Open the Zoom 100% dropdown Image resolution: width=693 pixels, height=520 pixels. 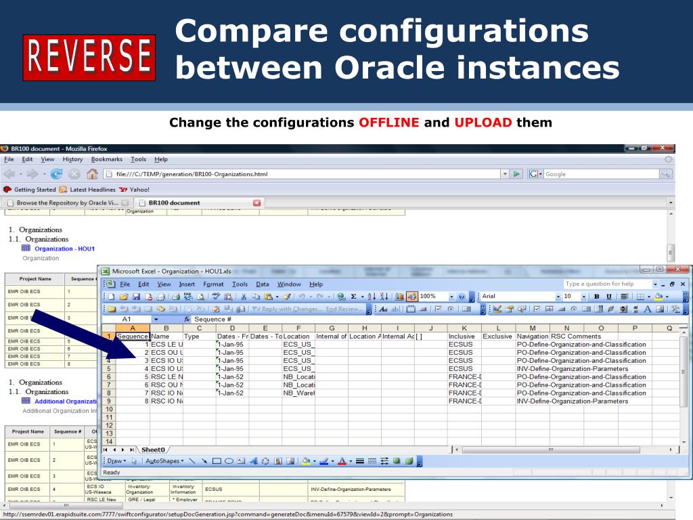(x=451, y=297)
